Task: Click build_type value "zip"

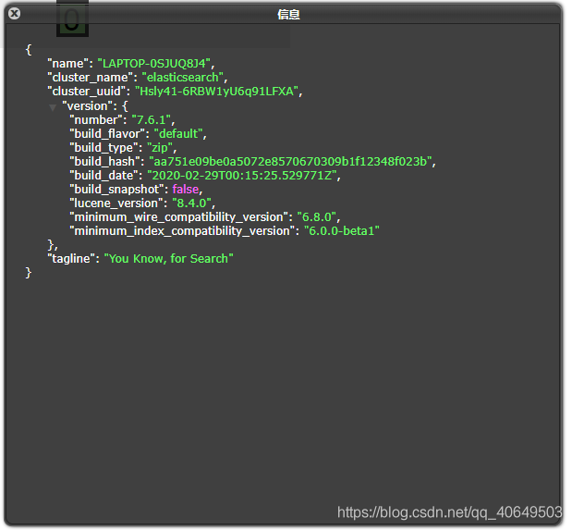Action: click(160, 148)
